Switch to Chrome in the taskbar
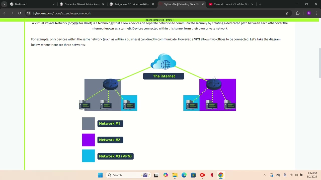The height and width of the screenshot is (180, 321). click(221, 175)
